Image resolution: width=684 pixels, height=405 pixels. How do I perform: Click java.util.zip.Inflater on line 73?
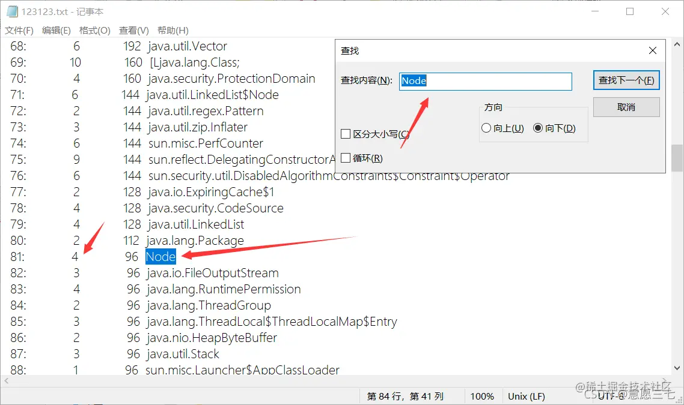coord(198,127)
